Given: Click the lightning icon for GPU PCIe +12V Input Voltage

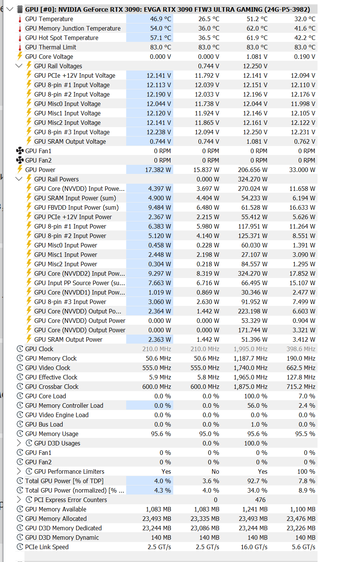Looking at the screenshot, I should pyautogui.click(x=29, y=75).
